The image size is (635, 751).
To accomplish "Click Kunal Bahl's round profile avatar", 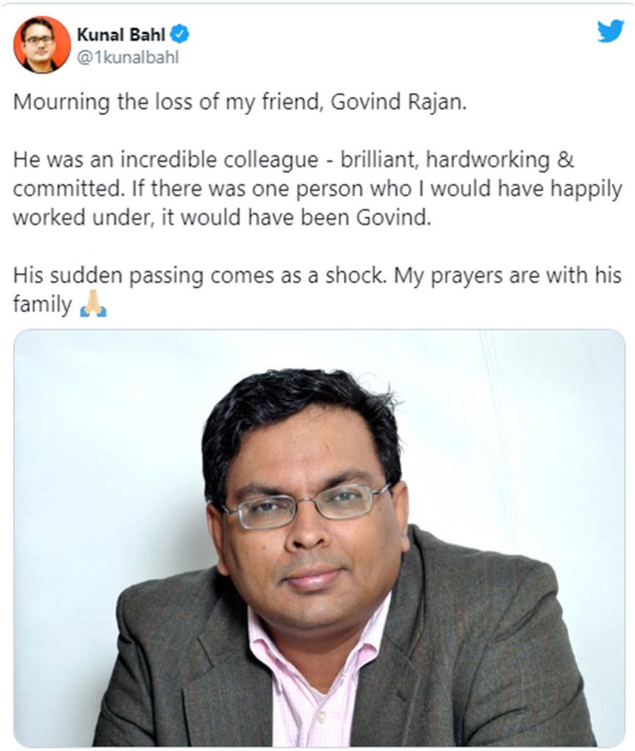I will point(42,45).
